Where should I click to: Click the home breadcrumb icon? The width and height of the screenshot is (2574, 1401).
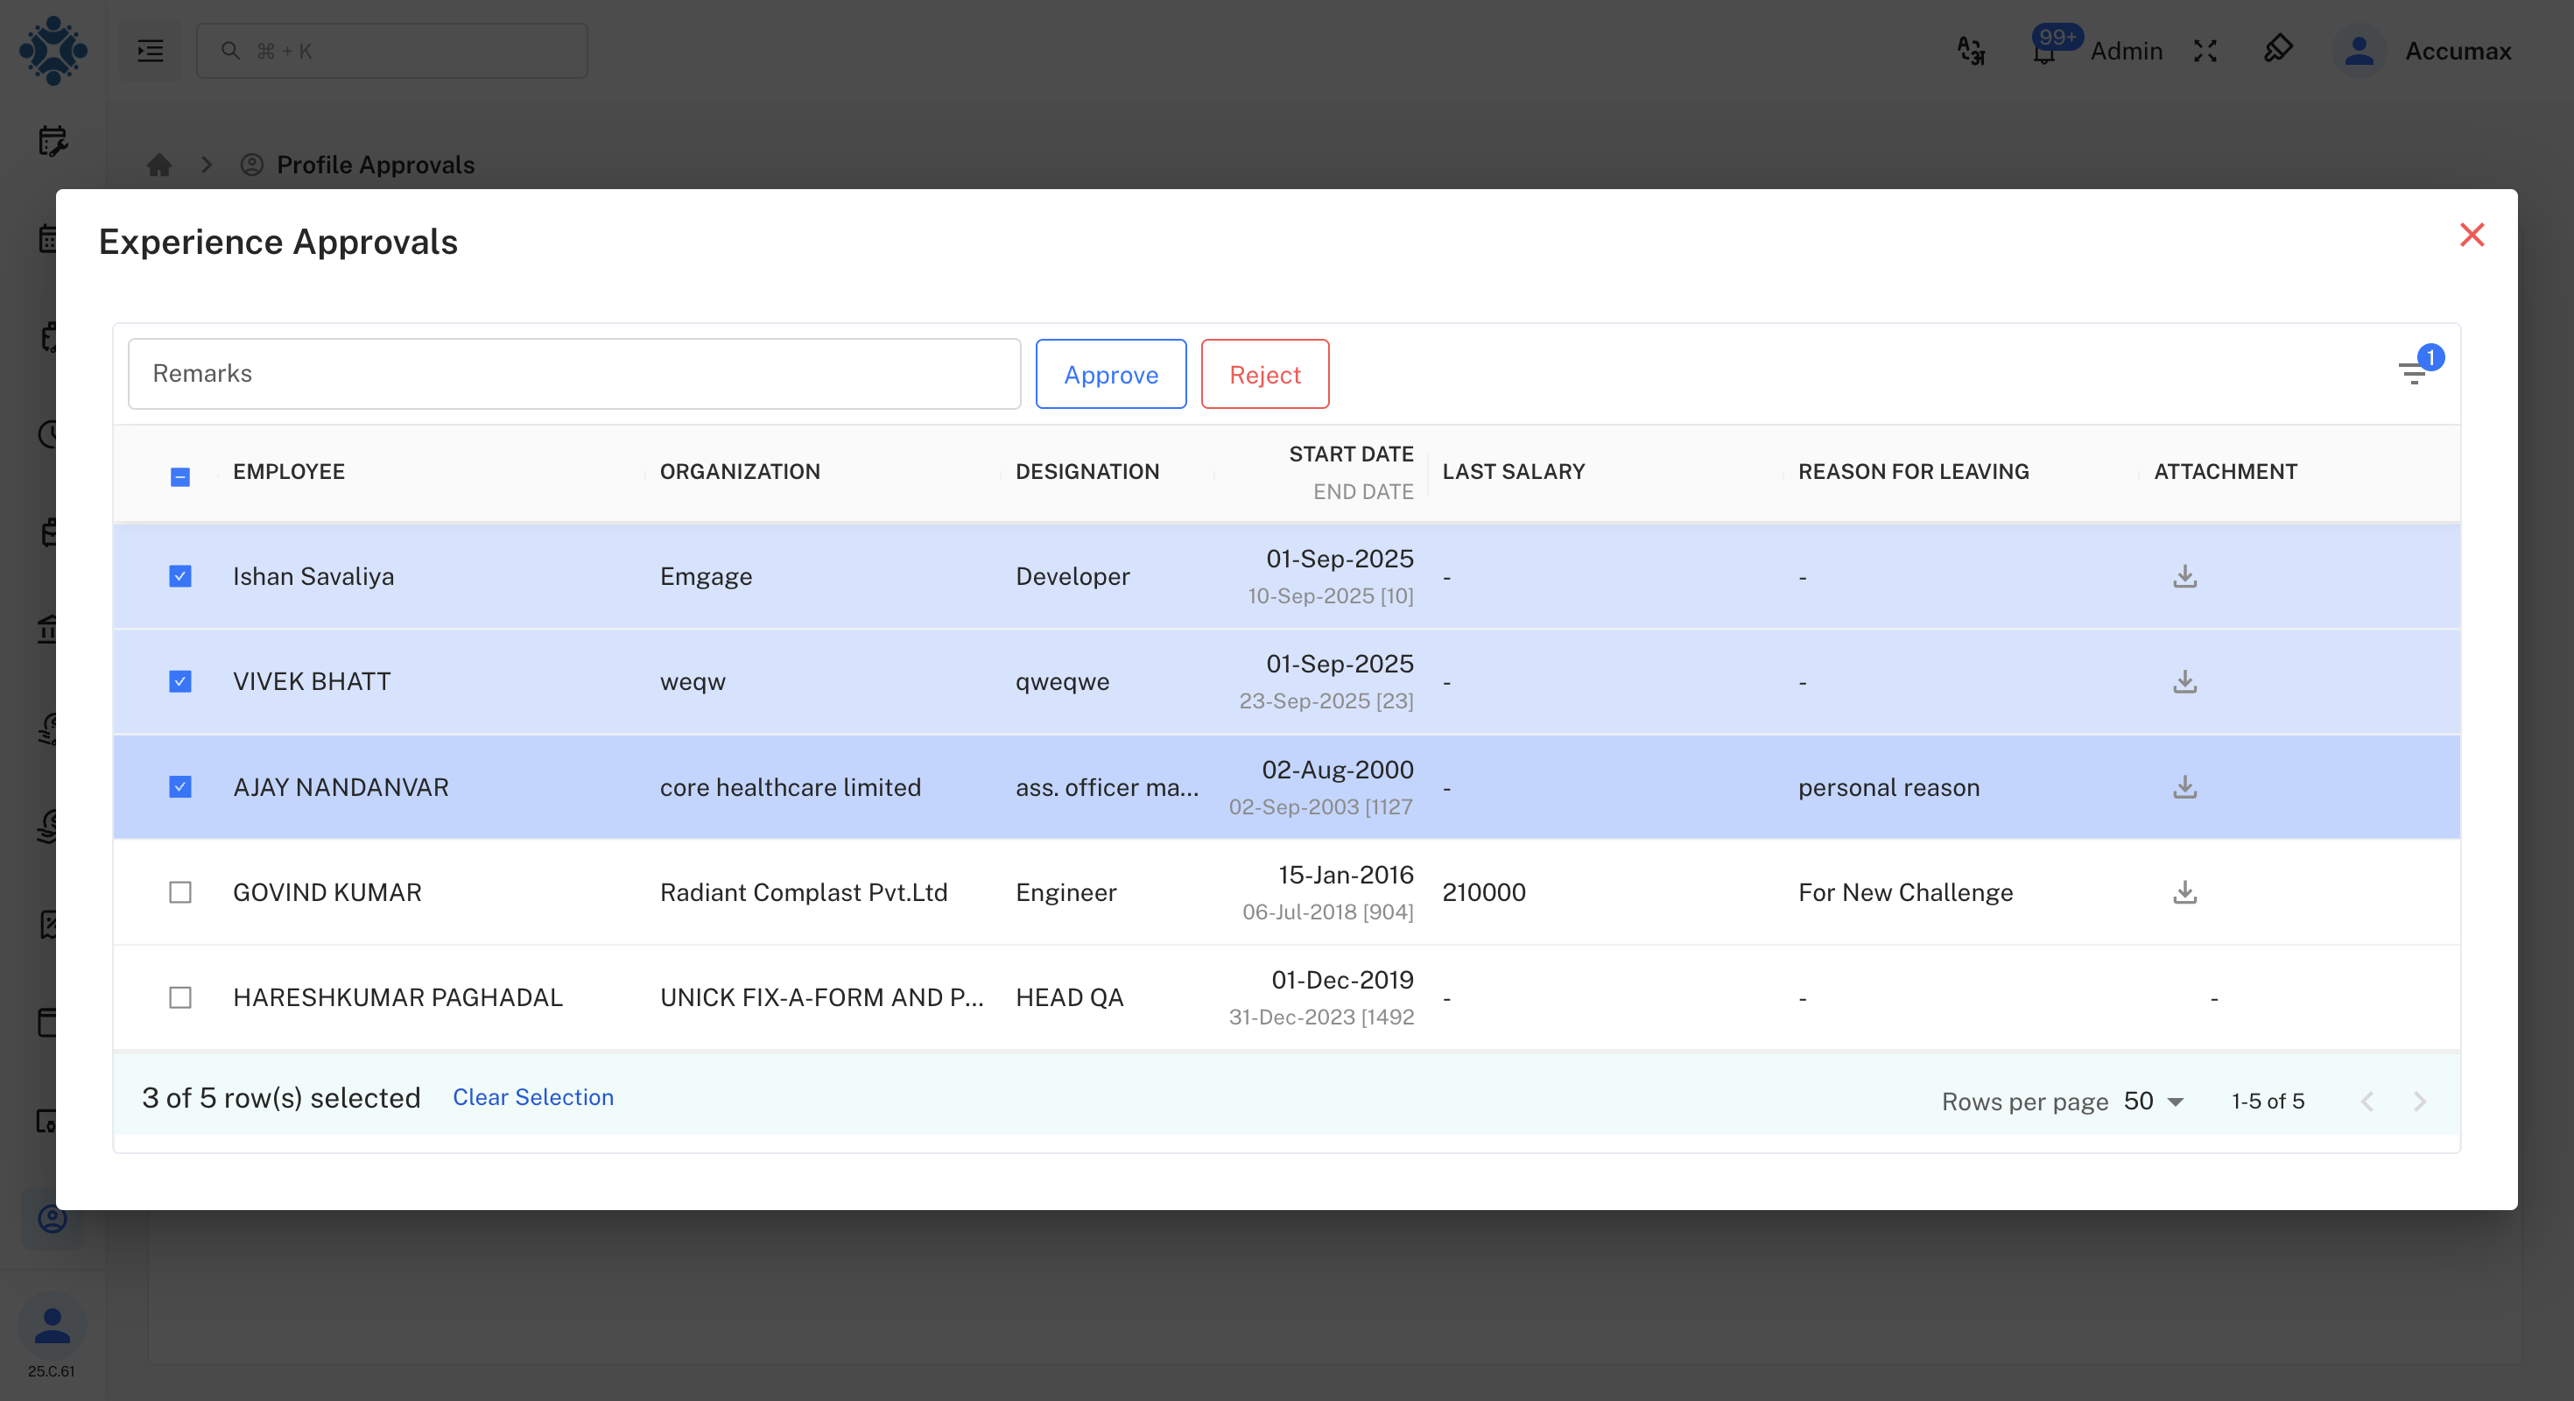(x=158, y=164)
